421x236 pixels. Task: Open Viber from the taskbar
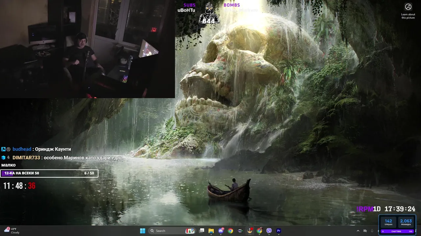[269, 231]
